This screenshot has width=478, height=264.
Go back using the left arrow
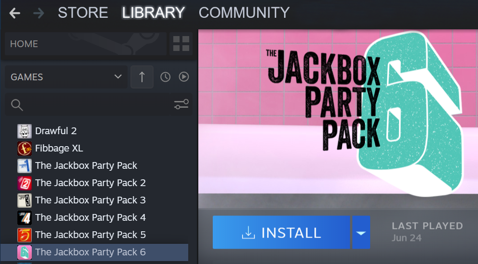pyautogui.click(x=14, y=13)
